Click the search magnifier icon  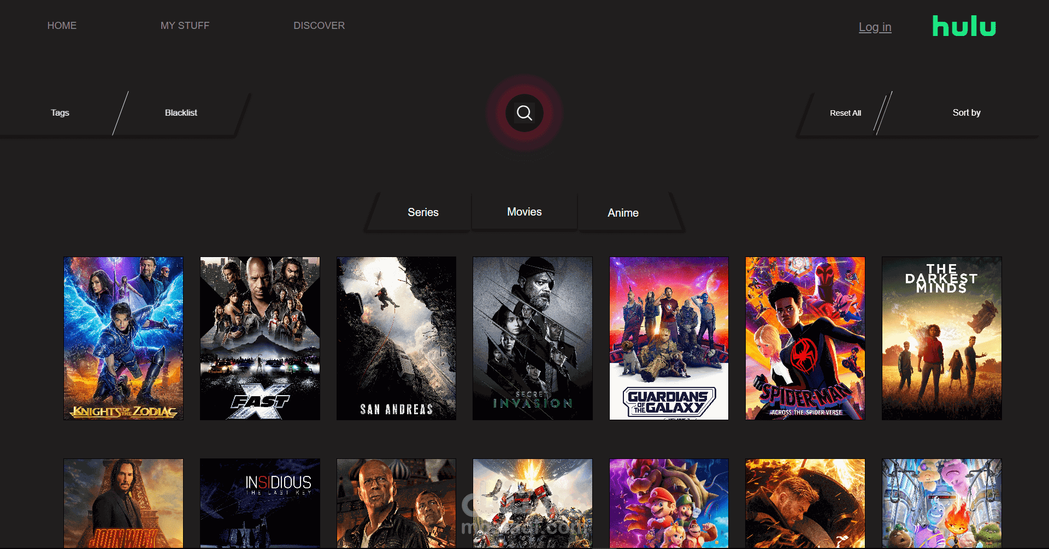[x=524, y=113]
